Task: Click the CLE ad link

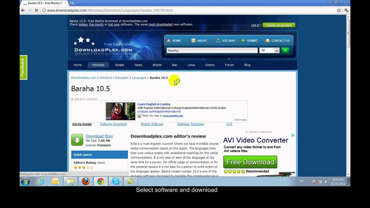Action: tap(229, 124)
